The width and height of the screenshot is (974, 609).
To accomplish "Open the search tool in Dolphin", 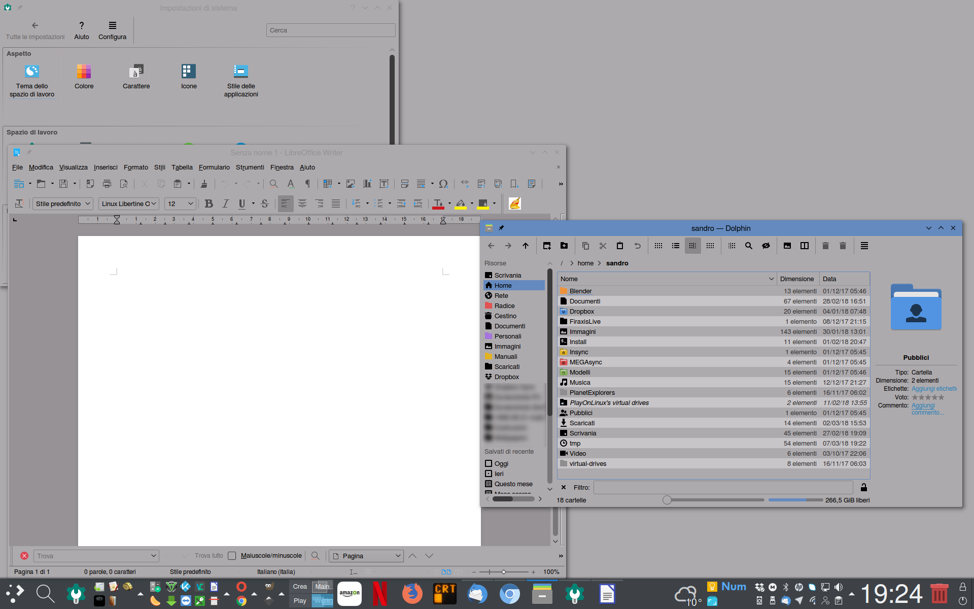I will point(749,246).
